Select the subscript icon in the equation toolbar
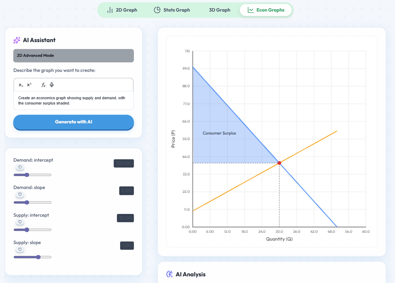 (20, 85)
